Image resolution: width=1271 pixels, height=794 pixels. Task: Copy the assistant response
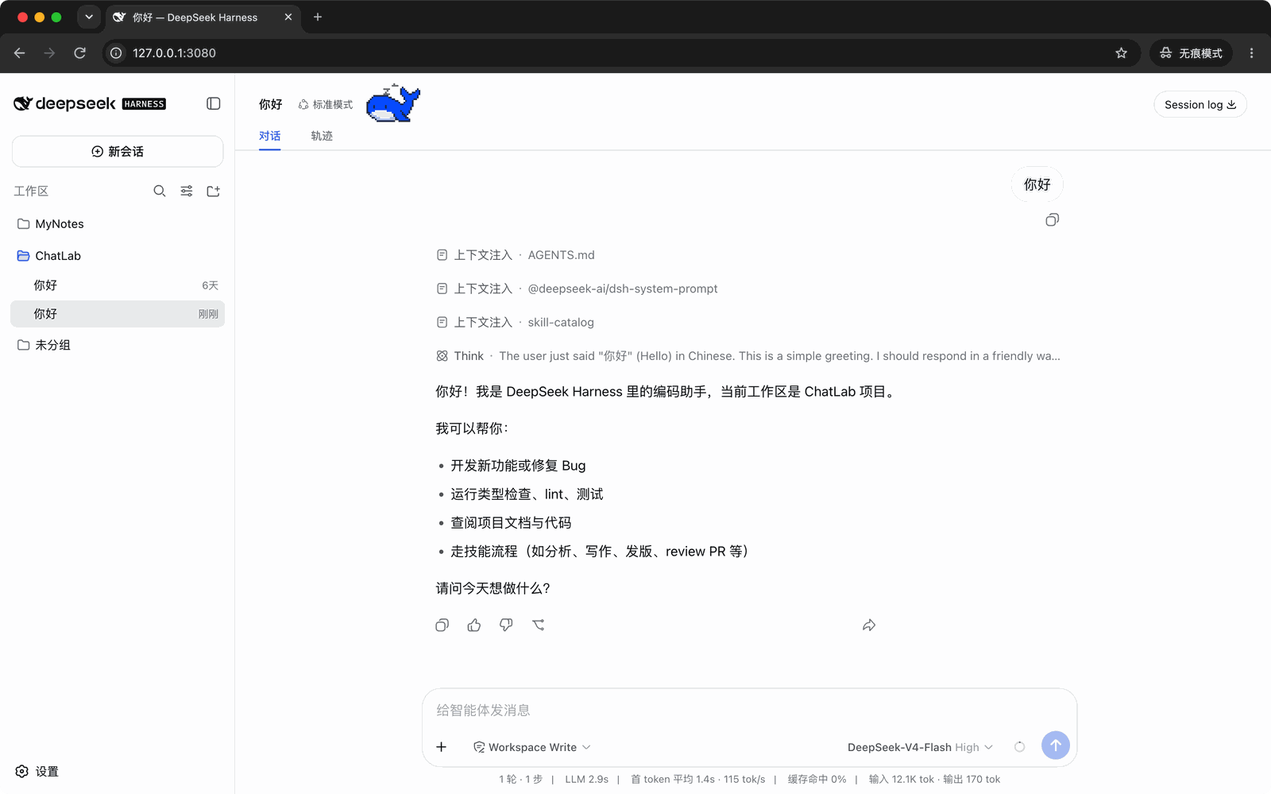click(x=442, y=626)
